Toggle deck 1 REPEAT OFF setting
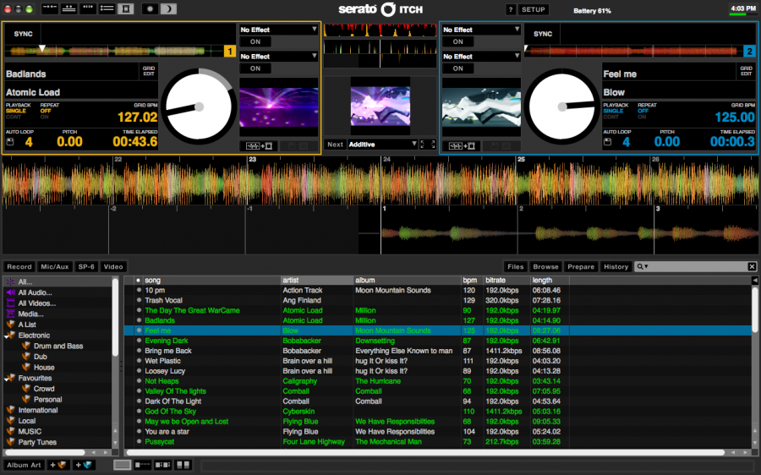This screenshot has width=761, height=475. [45, 111]
